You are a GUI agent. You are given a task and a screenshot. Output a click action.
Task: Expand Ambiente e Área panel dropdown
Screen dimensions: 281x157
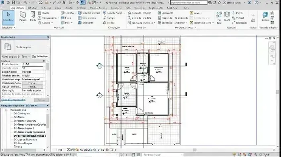[195, 27]
